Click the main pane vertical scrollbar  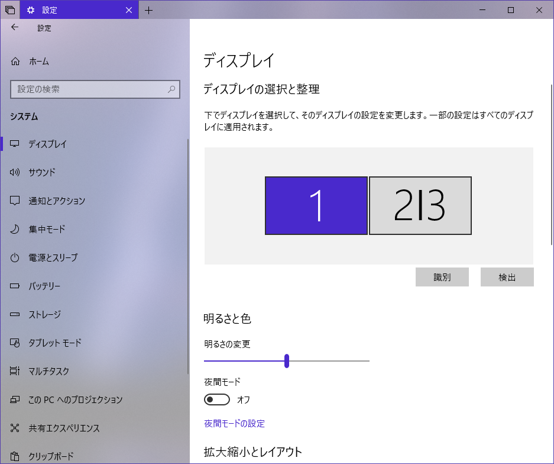click(x=552, y=165)
